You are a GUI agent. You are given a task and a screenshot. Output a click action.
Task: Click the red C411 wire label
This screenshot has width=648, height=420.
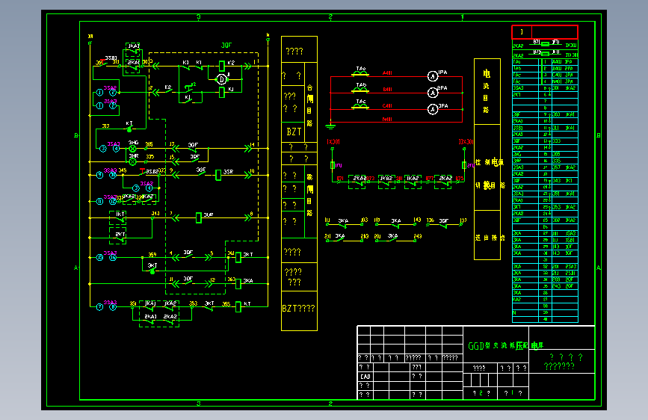click(x=387, y=106)
